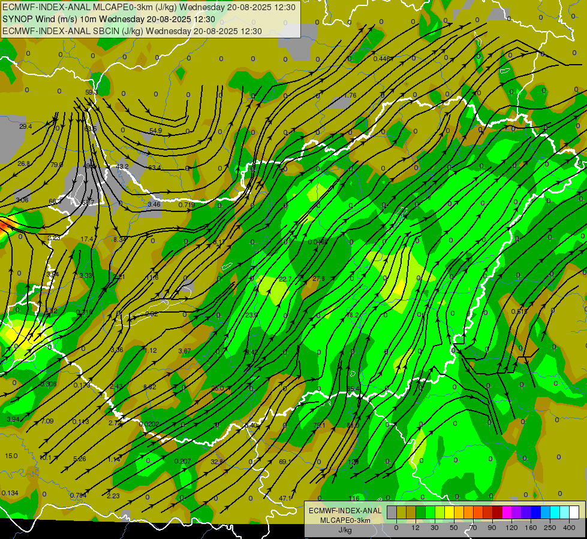Click the map value 0.134
The height and width of the screenshot is (539, 587).
point(10,493)
